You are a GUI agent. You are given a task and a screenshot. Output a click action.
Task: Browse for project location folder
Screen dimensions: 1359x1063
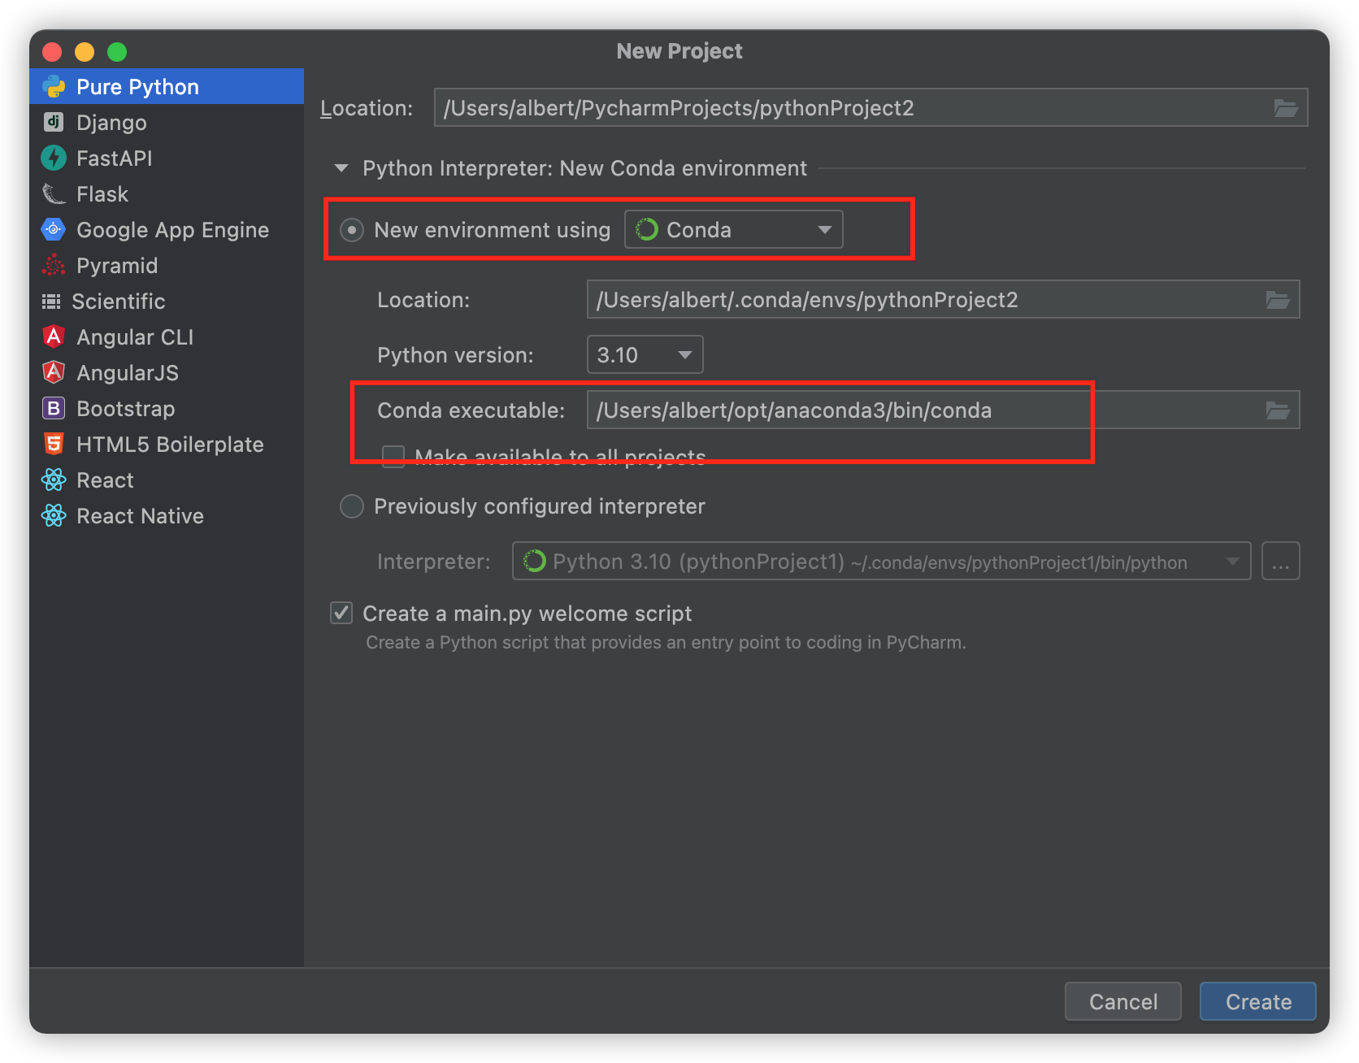point(1285,108)
